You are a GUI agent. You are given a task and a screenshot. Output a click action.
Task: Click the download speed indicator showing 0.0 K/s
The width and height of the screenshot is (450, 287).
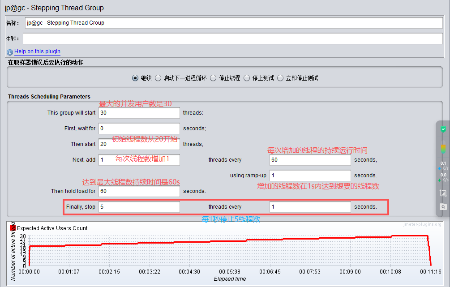tap(443, 177)
